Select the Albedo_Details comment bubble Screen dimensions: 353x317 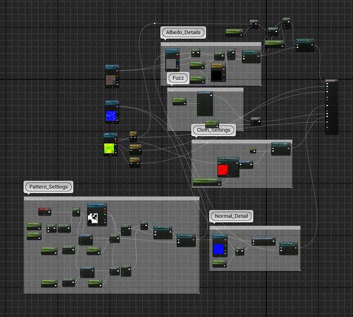[x=183, y=33]
